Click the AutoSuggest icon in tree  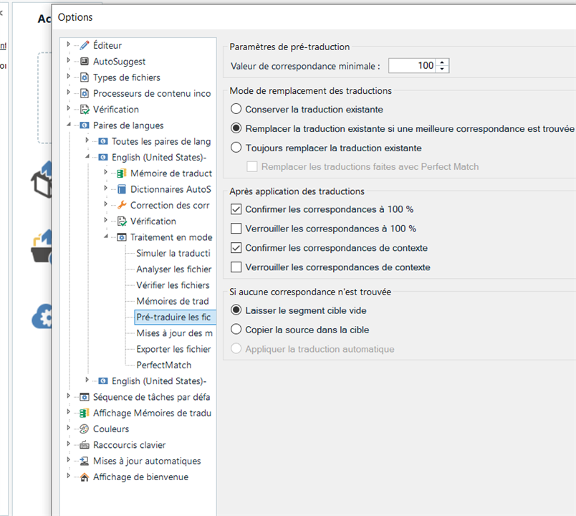click(85, 62)
